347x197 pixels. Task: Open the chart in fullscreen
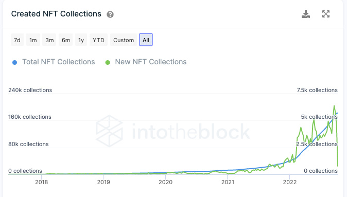pyautogui.click(x=326, y=14)
